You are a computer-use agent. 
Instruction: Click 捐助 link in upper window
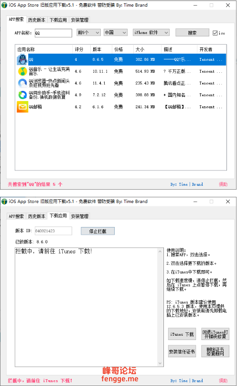pos(223,184)
